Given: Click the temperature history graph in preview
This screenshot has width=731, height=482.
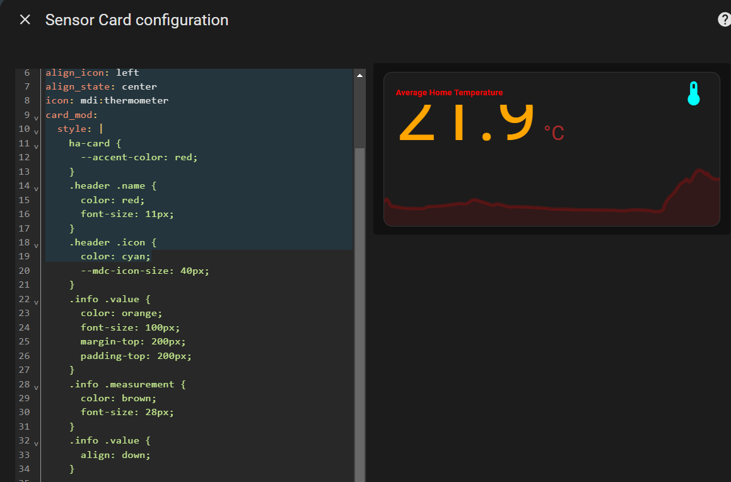Looking at the screenshot, I should [551, 205].
